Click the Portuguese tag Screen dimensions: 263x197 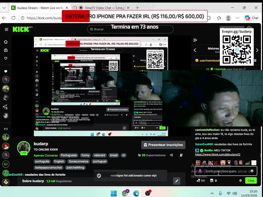pos(69,155)
